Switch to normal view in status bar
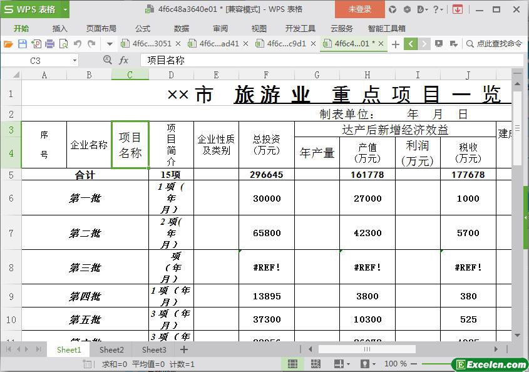Image resolution: width=529 pixels, height=372 pixels. (x=292, y=363)
